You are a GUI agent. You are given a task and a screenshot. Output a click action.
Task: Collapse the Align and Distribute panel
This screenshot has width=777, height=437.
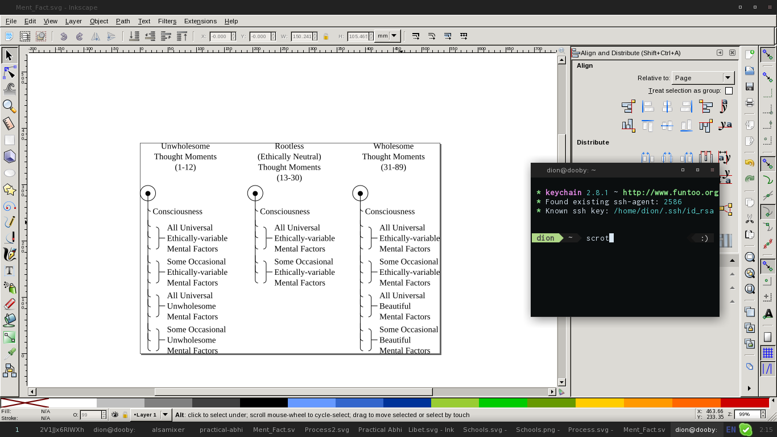(720, 53)
